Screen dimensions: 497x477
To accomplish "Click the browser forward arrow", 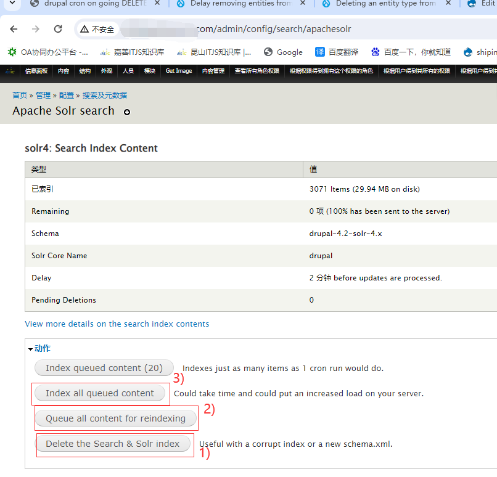I will tap(36, 29).
